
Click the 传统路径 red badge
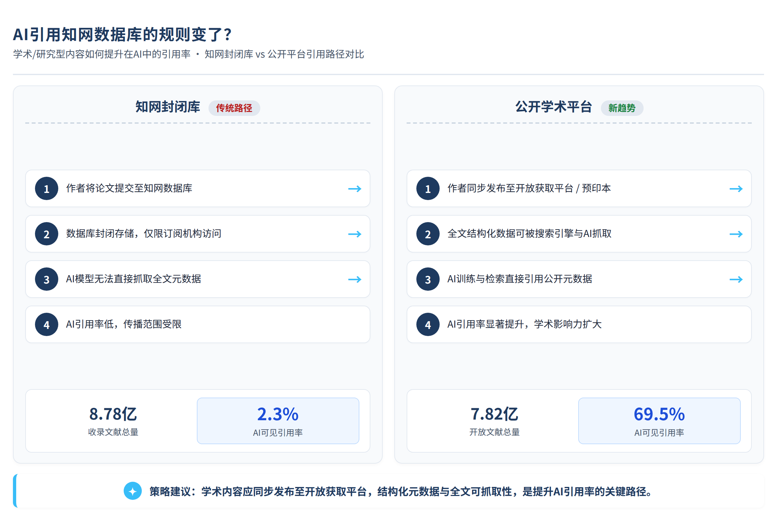click(x=234, y=108)
